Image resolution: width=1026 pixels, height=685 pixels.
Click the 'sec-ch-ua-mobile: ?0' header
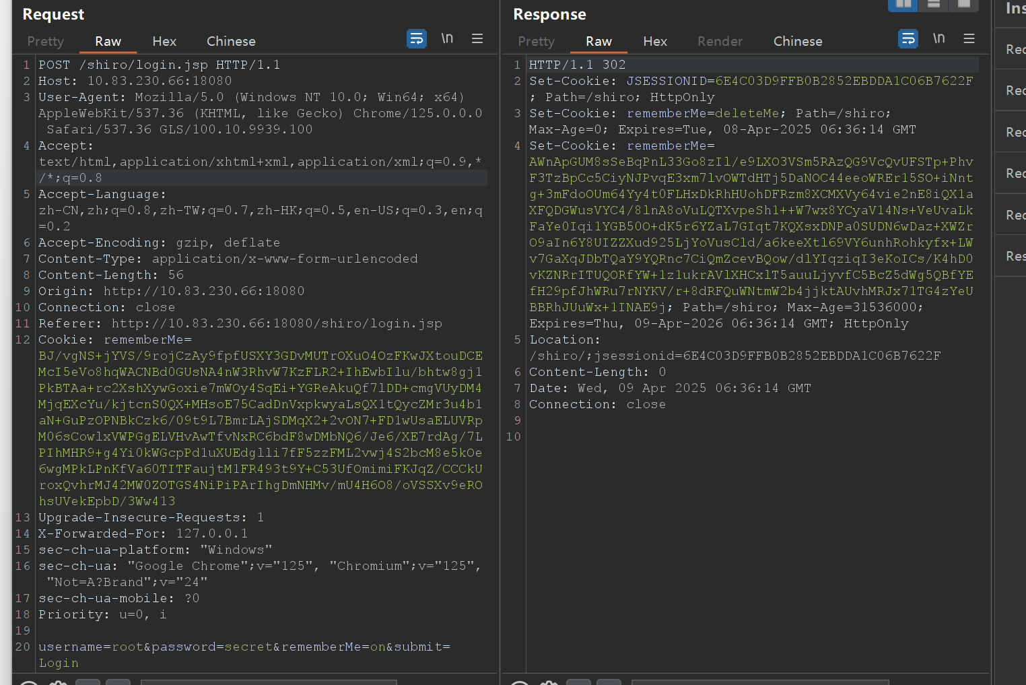pyautogui.click(x=119, y=598)
